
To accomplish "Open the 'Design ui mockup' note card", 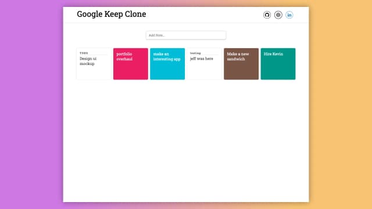I will [94, 64].
